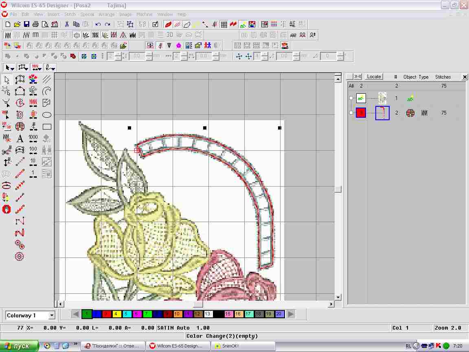
Task: Click the Save floppy disk icon
Action: coord(26,24)
